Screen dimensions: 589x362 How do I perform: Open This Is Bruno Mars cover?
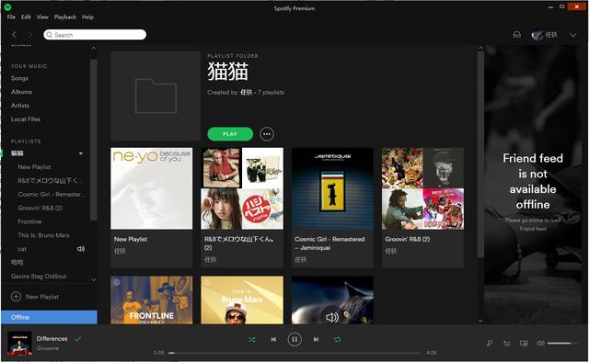[242, 300]
